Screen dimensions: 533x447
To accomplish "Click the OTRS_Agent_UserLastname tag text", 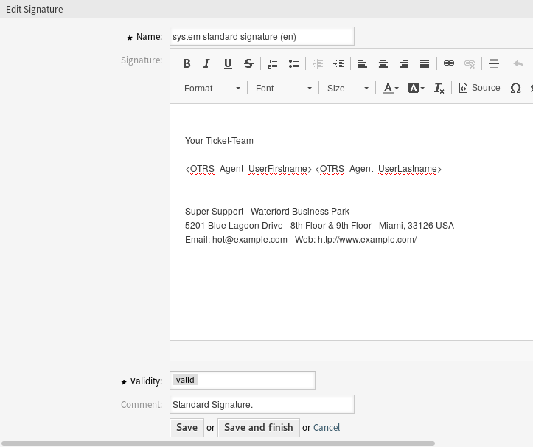I will click(x=378, y=169).
